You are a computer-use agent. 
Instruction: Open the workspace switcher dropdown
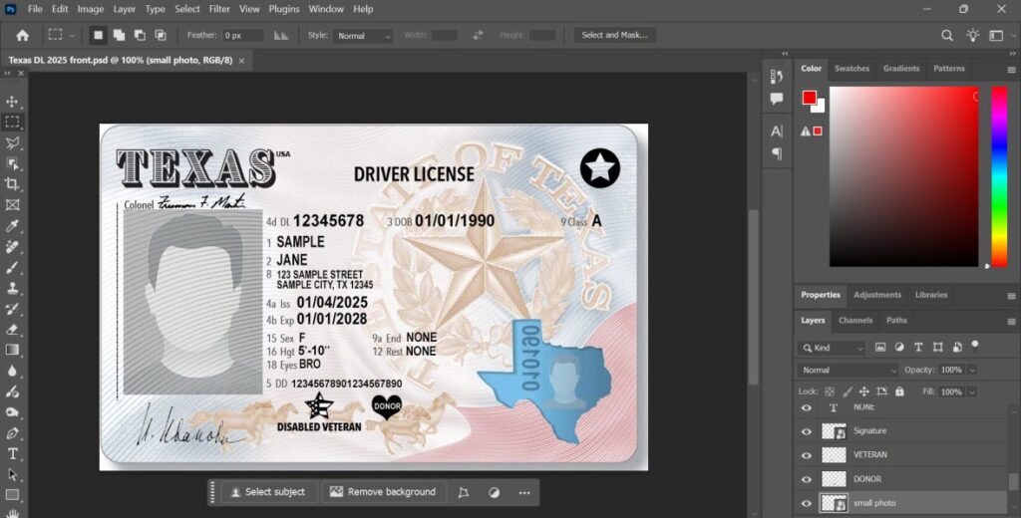point(996,35)
